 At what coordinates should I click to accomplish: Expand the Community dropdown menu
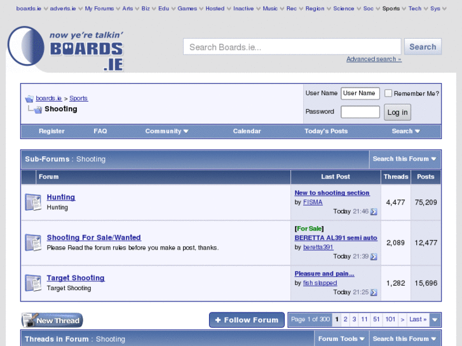pyautogui.click(x=166, y=131)
